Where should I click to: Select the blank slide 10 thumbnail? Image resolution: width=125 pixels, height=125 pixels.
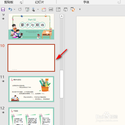point(31,58)
